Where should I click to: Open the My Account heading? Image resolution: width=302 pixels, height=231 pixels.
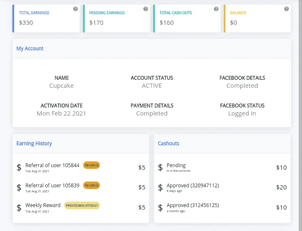point(30,48)
